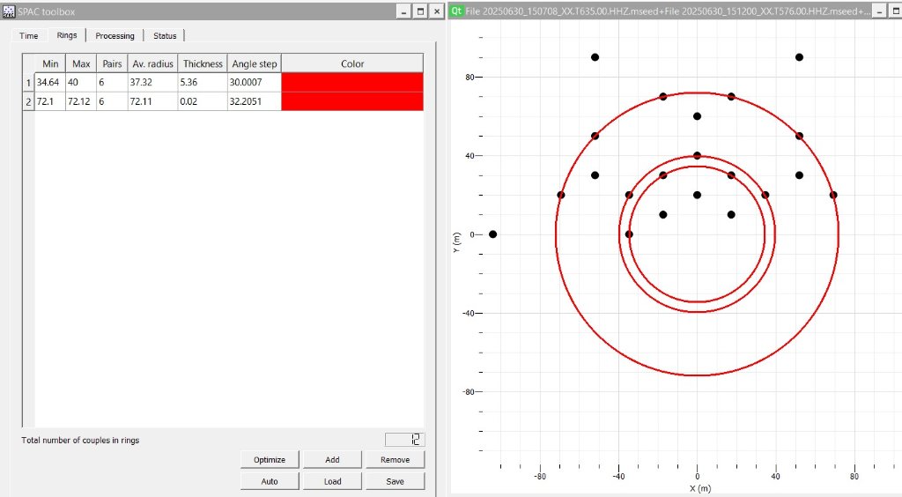Click the Remove button
The height and width of the screenshot is (497, 902).
point(395,460)
